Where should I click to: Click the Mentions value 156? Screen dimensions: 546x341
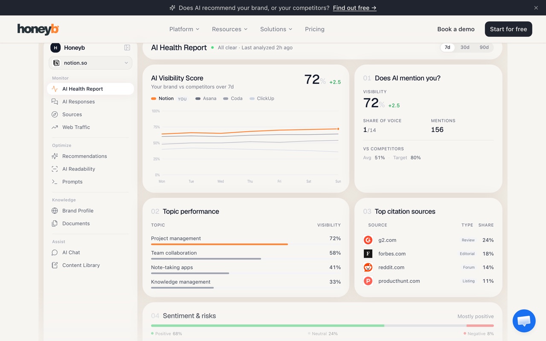click(437, 130)
